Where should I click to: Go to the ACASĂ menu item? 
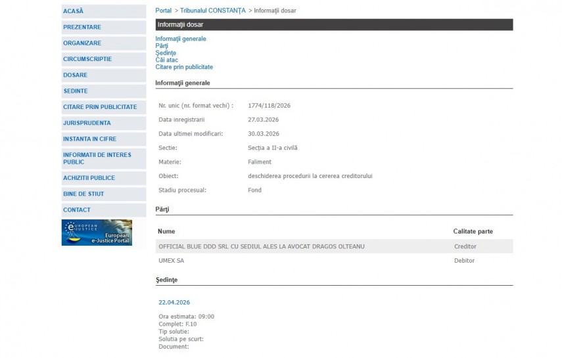73,11
